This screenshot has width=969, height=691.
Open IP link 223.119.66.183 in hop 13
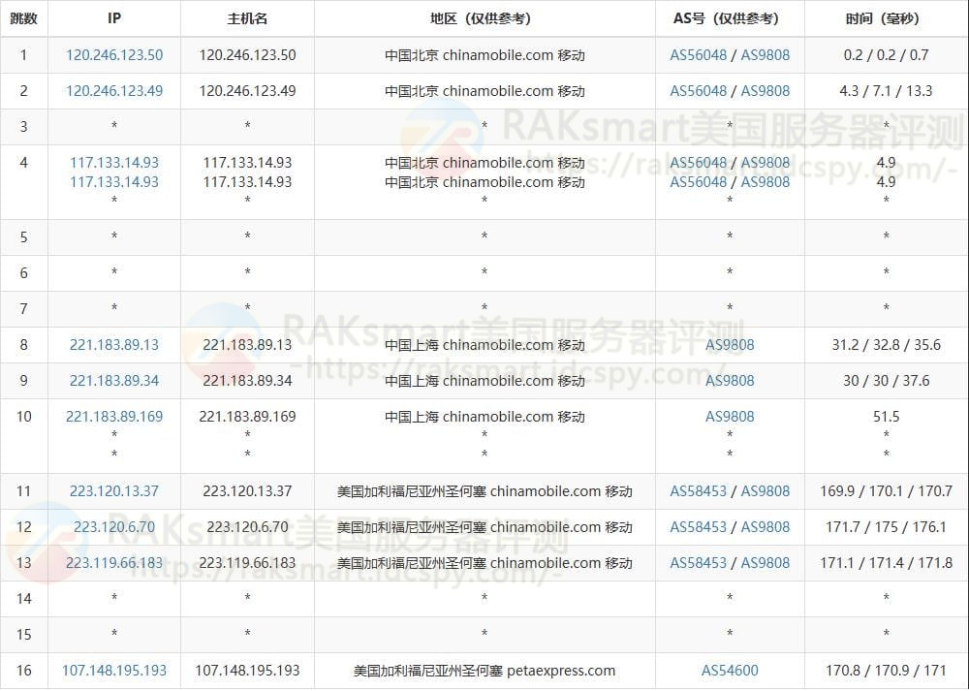[114, 563]
